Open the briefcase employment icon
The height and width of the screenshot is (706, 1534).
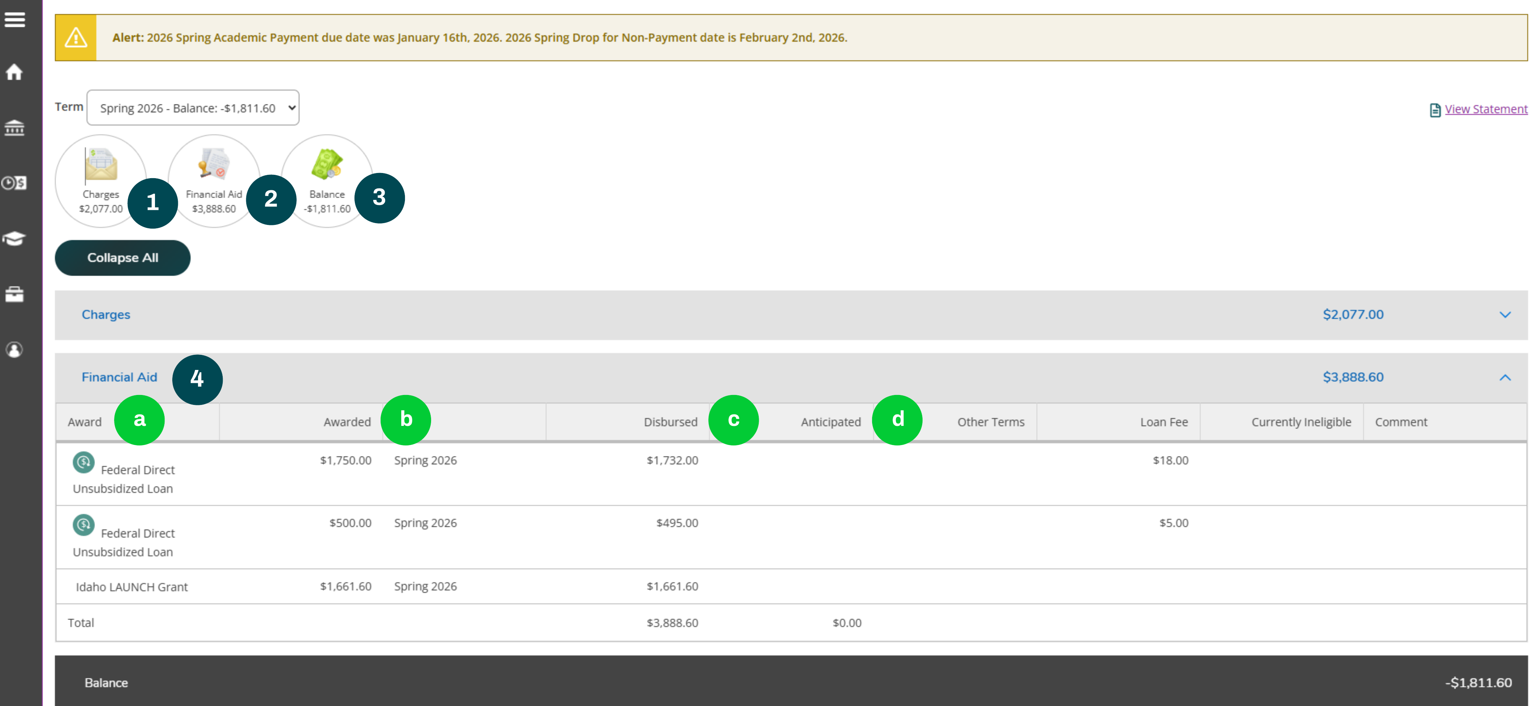(x=14, y=293)
